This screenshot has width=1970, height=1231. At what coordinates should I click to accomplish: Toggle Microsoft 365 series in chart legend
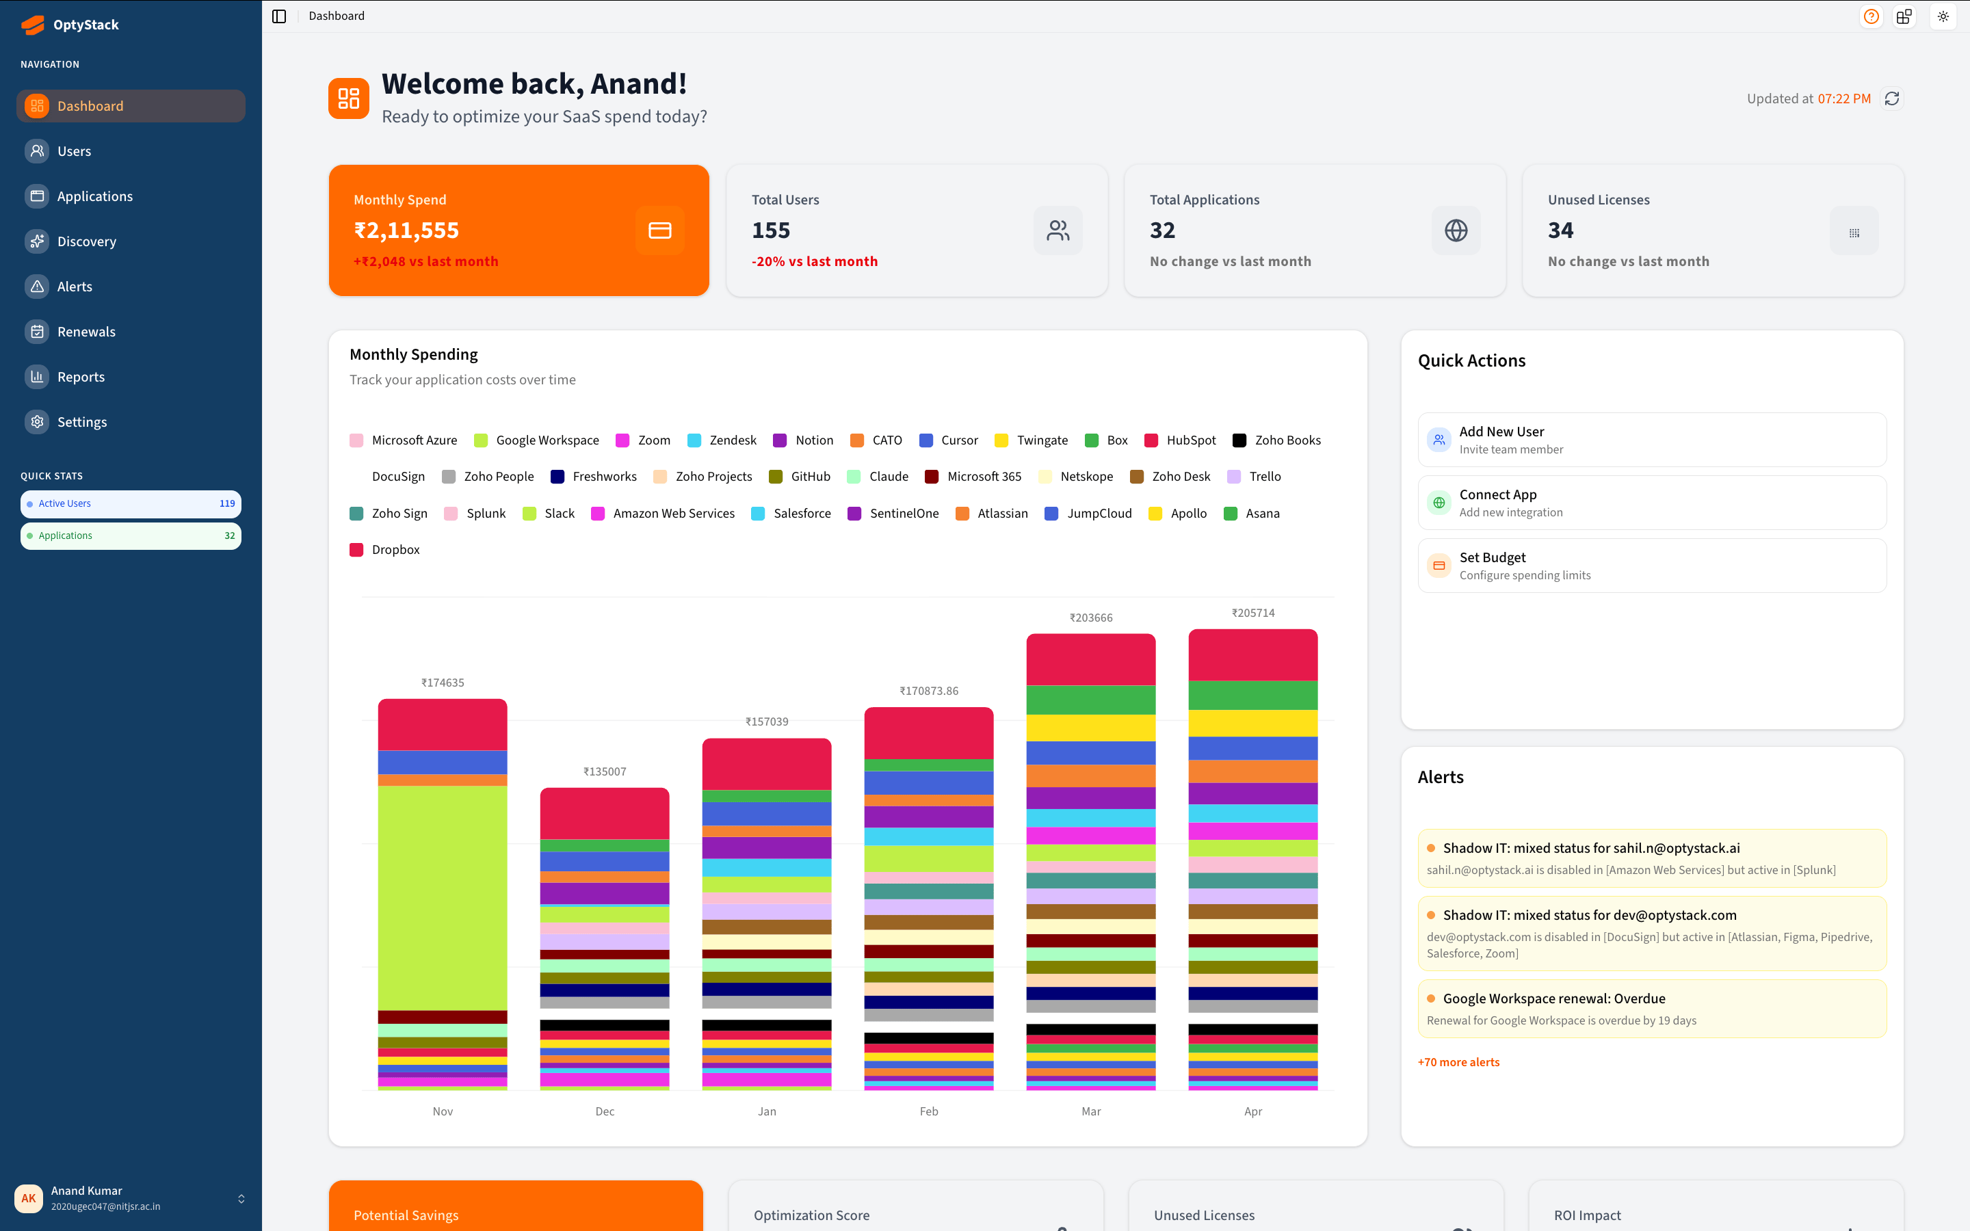pyautogui.click(x=931, y=477)
